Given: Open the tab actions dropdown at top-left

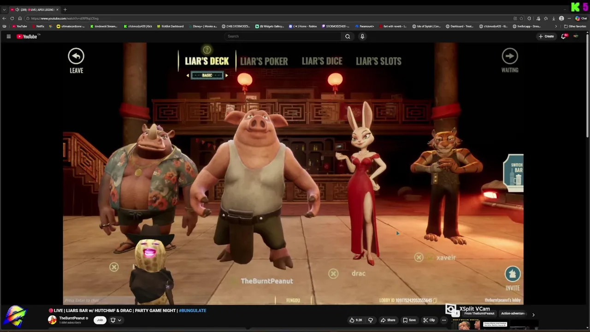Looking at the screenshot, I should click(4, 10).
